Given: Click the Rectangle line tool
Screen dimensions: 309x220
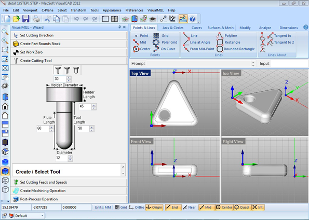Looking at the screenshot, I should click(x=229, y=43).
